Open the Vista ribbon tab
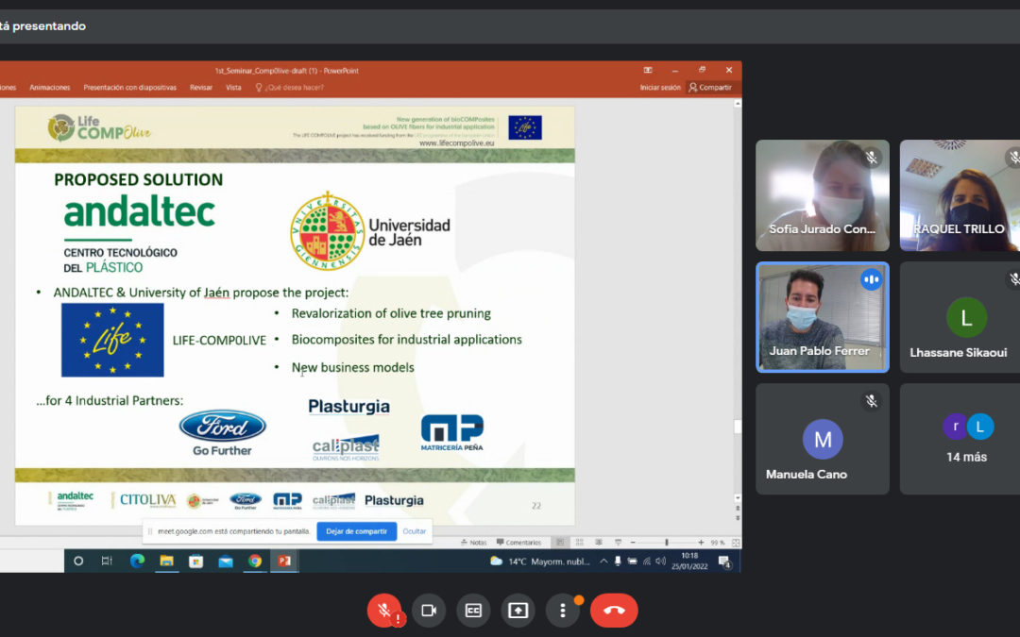This screenshot has height=637, width=1020. pos(233,87)
